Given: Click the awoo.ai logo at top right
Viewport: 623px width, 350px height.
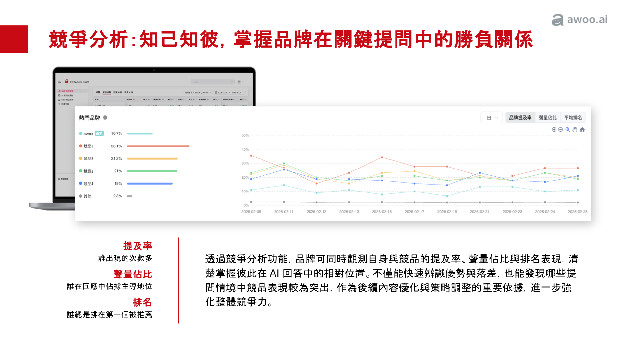Looking at the screenshot, I should [580, 20].
